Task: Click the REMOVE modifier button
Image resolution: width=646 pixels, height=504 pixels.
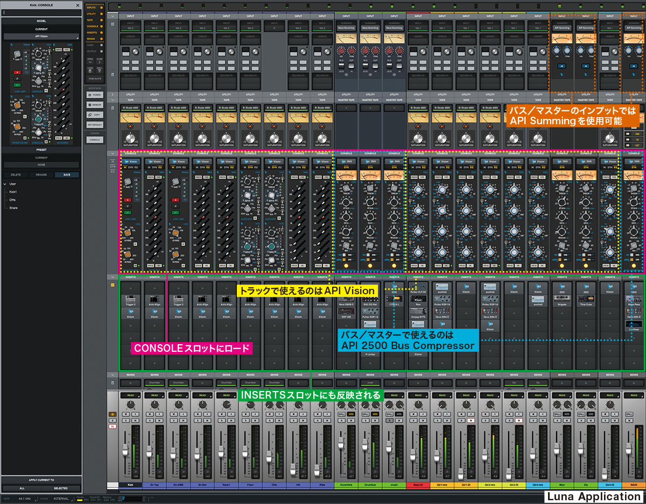Action: pyautogui.click(x=94, y=105)
